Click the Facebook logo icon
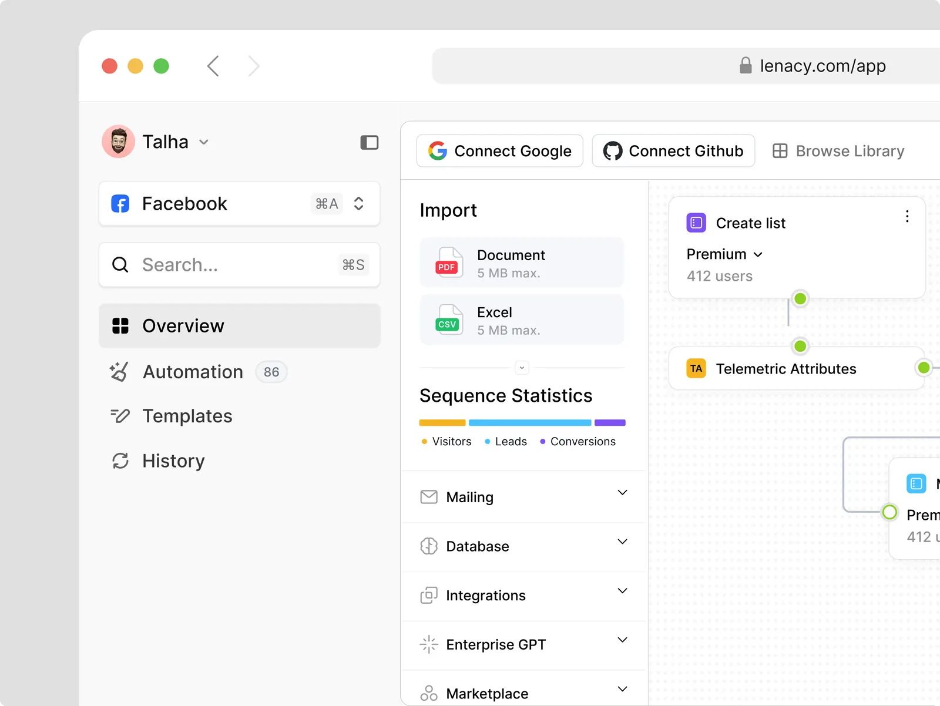The width and height of the screenshot is (940, 706). click(x=120, y=204)
